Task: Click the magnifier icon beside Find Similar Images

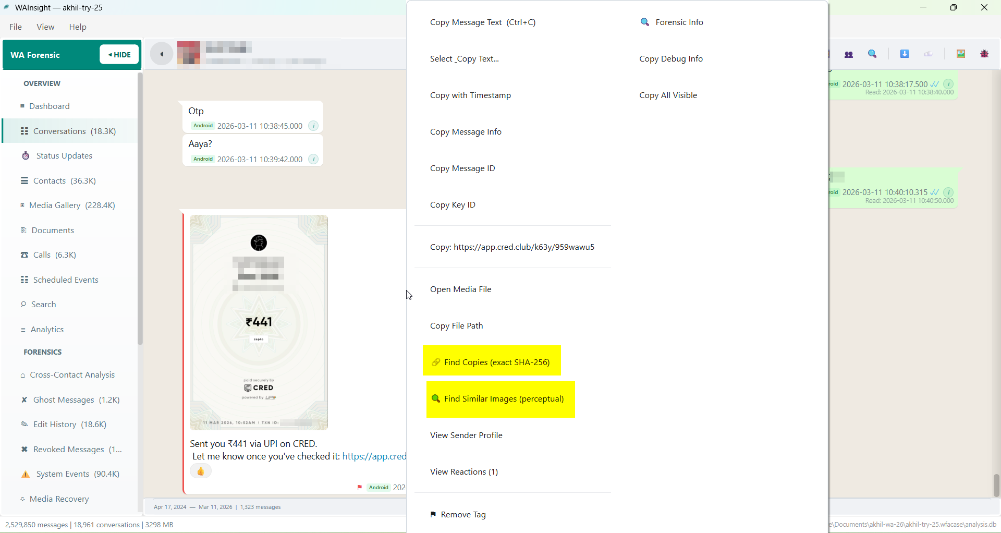Action: (436, 398)
